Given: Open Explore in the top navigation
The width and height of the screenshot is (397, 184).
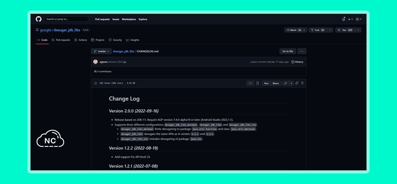Looking at the screenshot, I should (x=143, y=19).
